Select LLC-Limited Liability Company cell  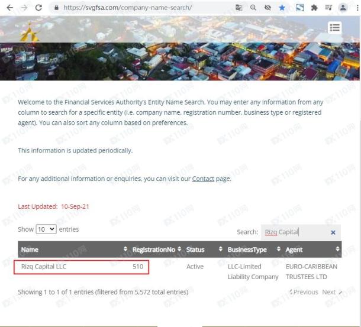click(x=253, y=272)
